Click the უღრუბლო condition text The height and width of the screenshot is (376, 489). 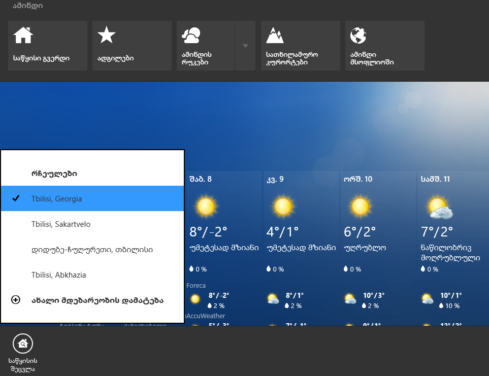(x=365, y=248)
